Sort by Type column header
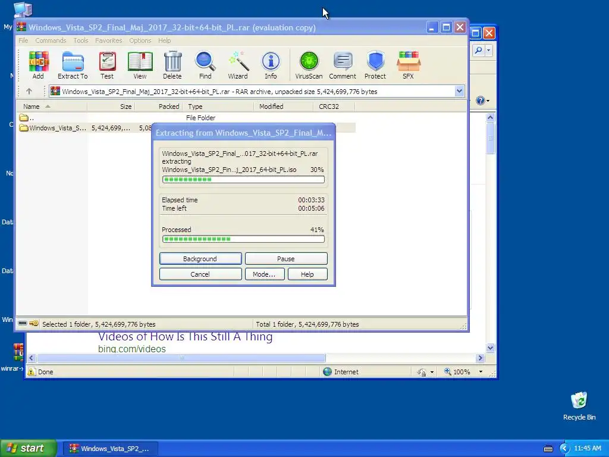This screenshot has width=609, height=457. coord(218,107)
